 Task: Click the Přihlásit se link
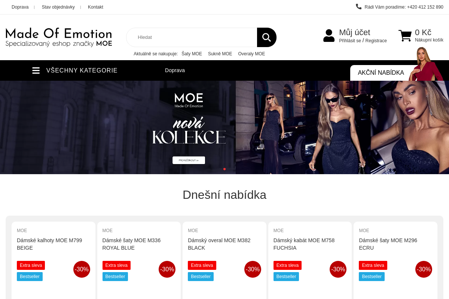[x=350, y=41]
